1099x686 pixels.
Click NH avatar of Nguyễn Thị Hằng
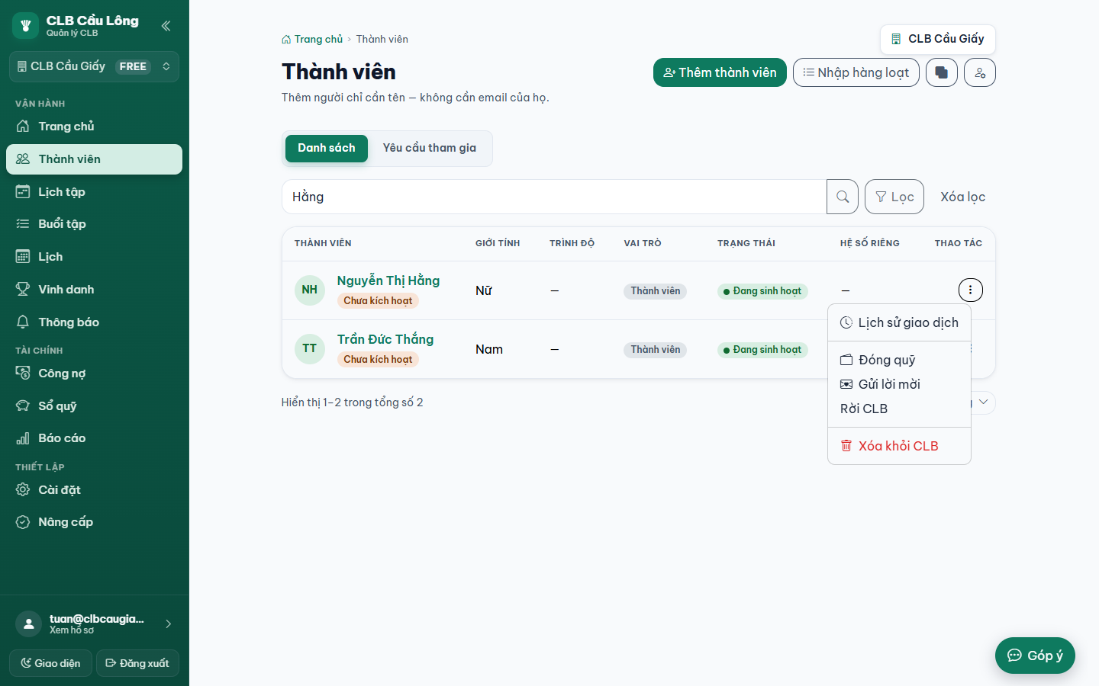(x=310, y=290)
